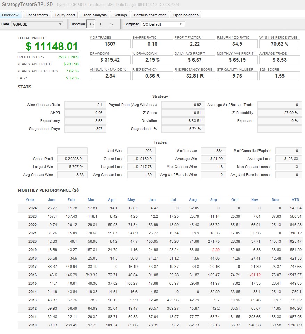Click the Monthly Avg Profit value $ 65.19
The image size is (305, 334).
coord(237,60)
